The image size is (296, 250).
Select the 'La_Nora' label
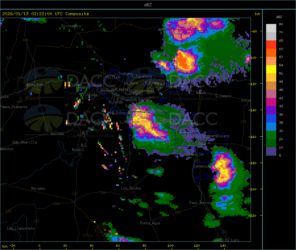click(x=131, y=83)
